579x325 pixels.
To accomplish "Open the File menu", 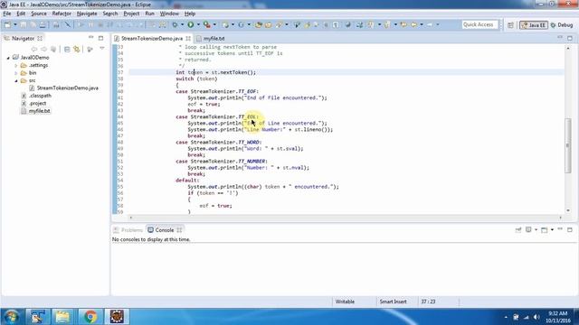I will [x=7, y=14].
